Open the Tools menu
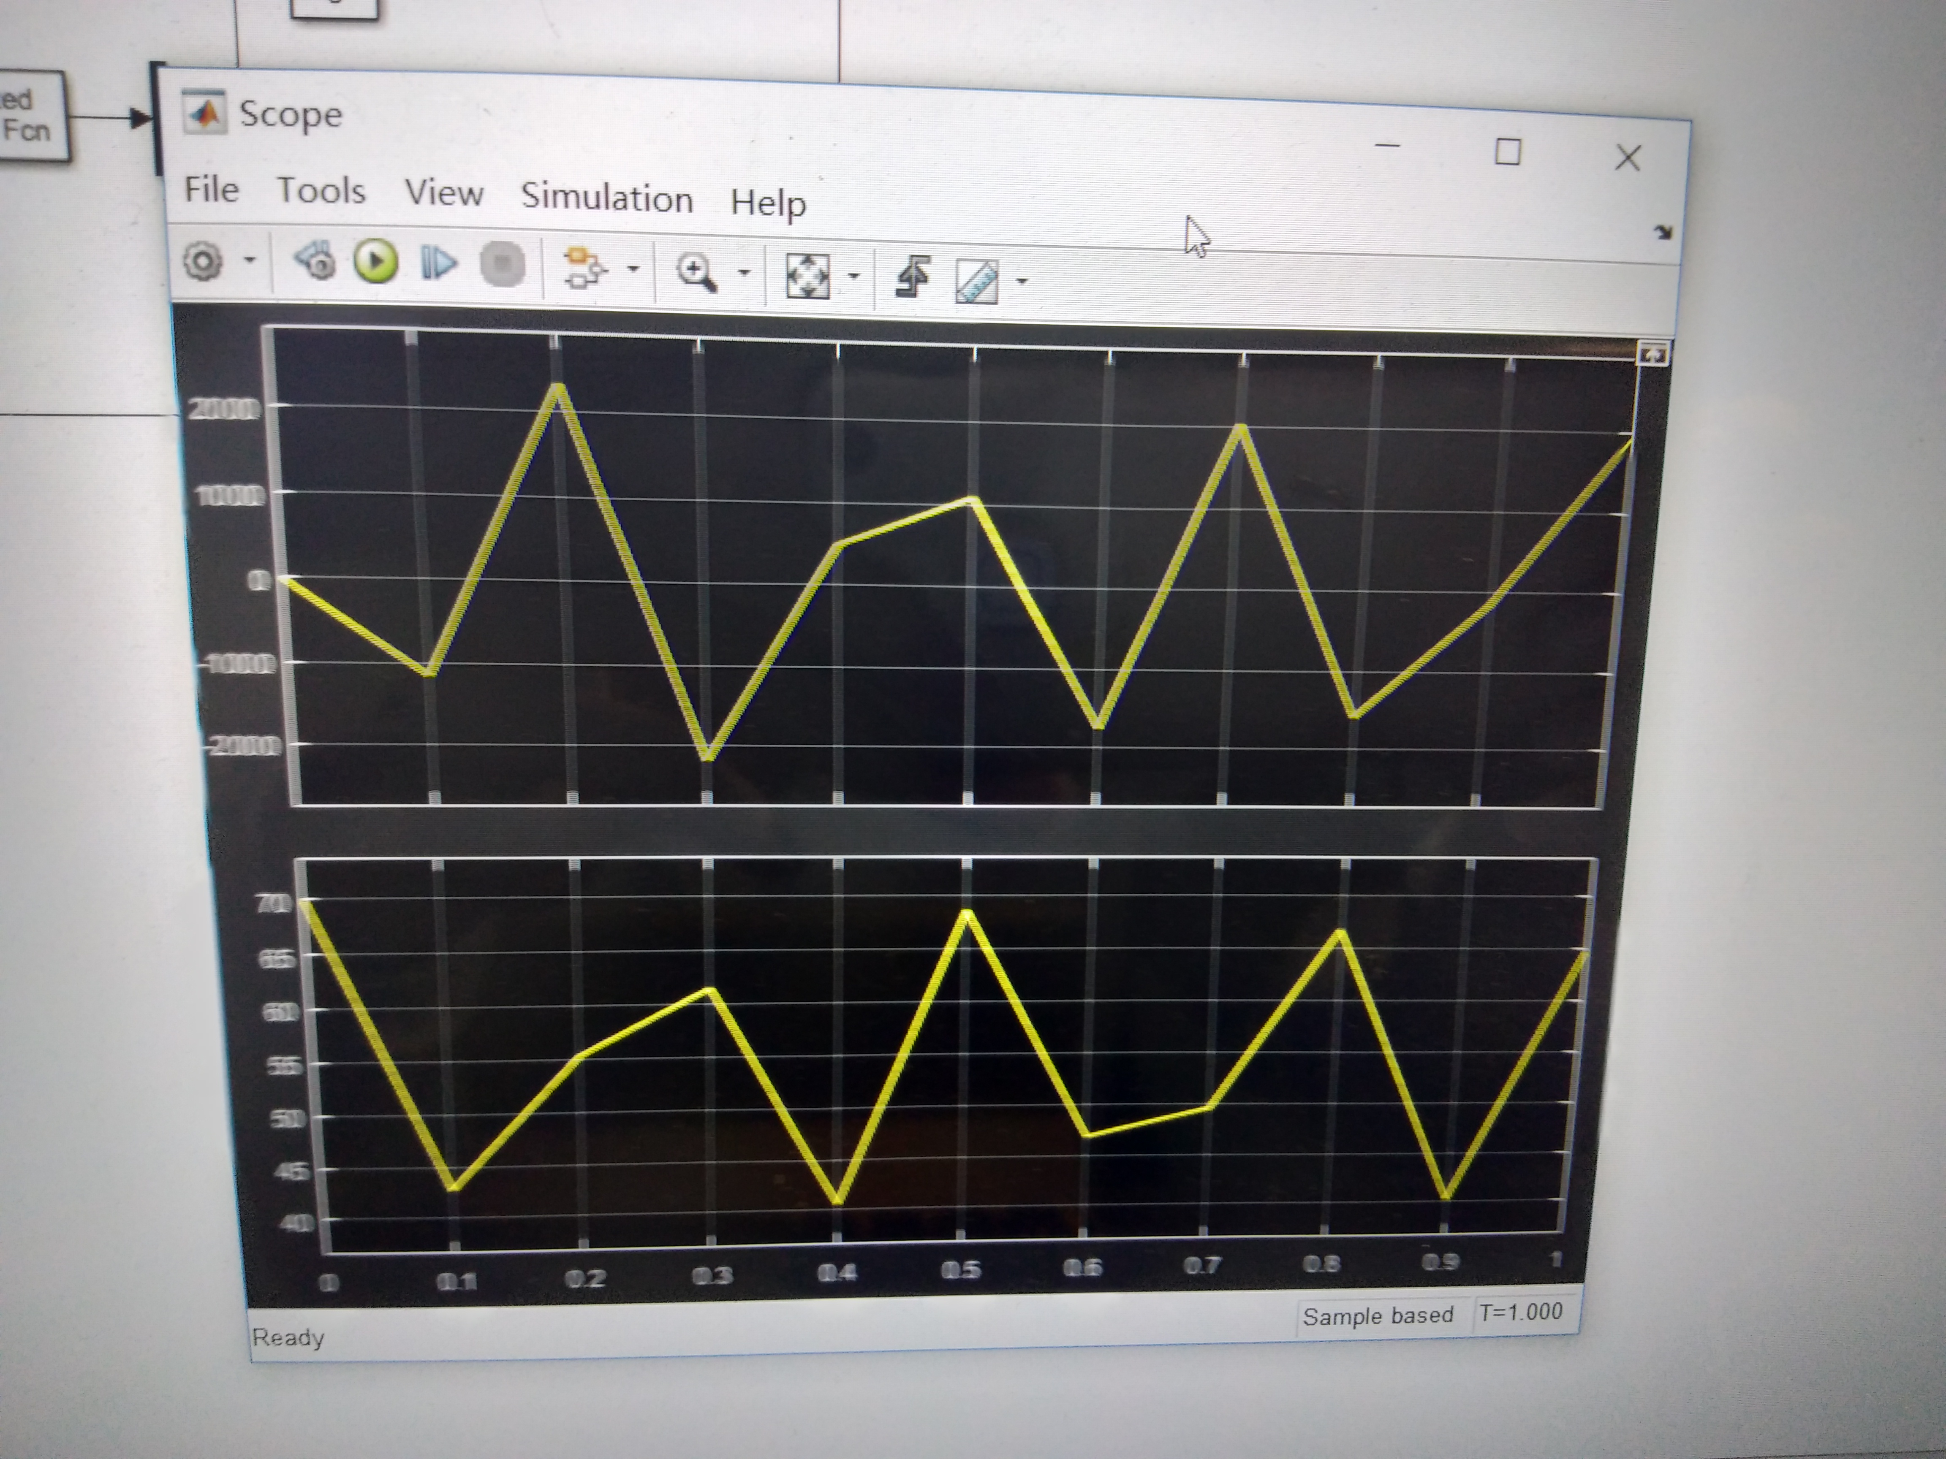The image size is (1946, 1459). click(320, 191)
